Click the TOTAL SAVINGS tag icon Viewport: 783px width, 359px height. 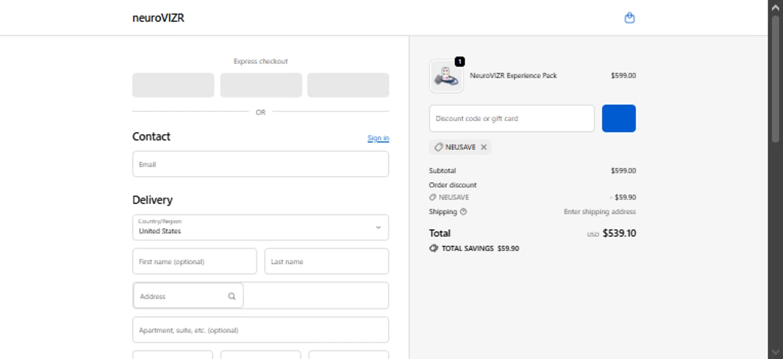click(x=433, y=248)
